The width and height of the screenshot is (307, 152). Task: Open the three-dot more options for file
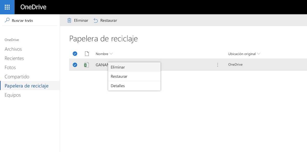218,65
